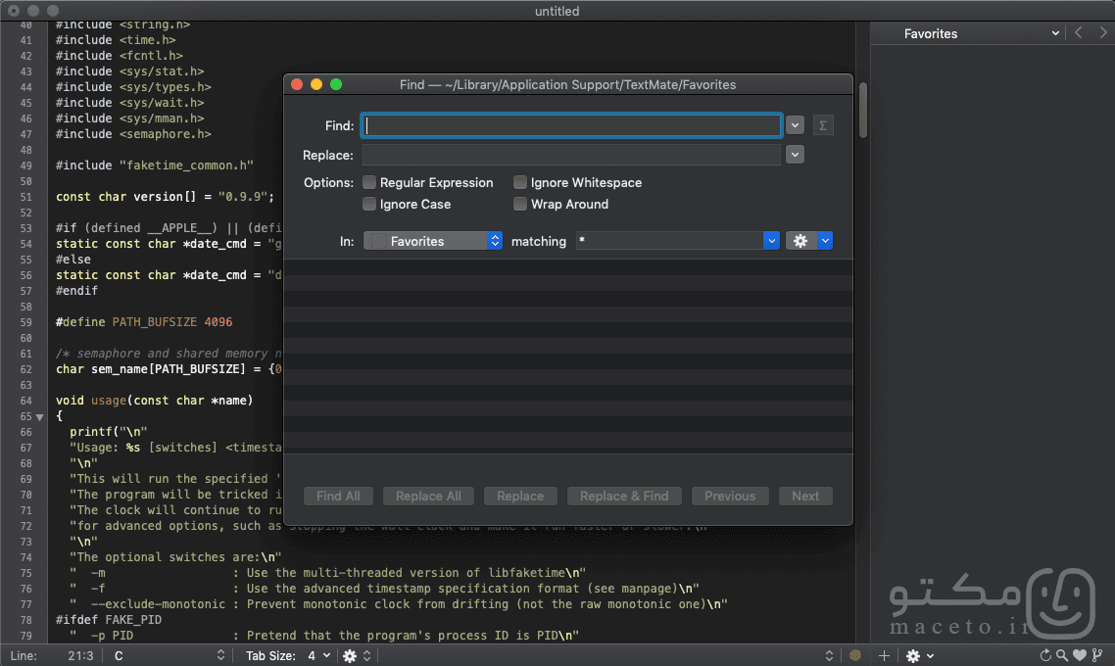This screenshot has height=666, width=1115.
Task: Click the plus create-new button in file browser
Action: click(x=884, y=655)
